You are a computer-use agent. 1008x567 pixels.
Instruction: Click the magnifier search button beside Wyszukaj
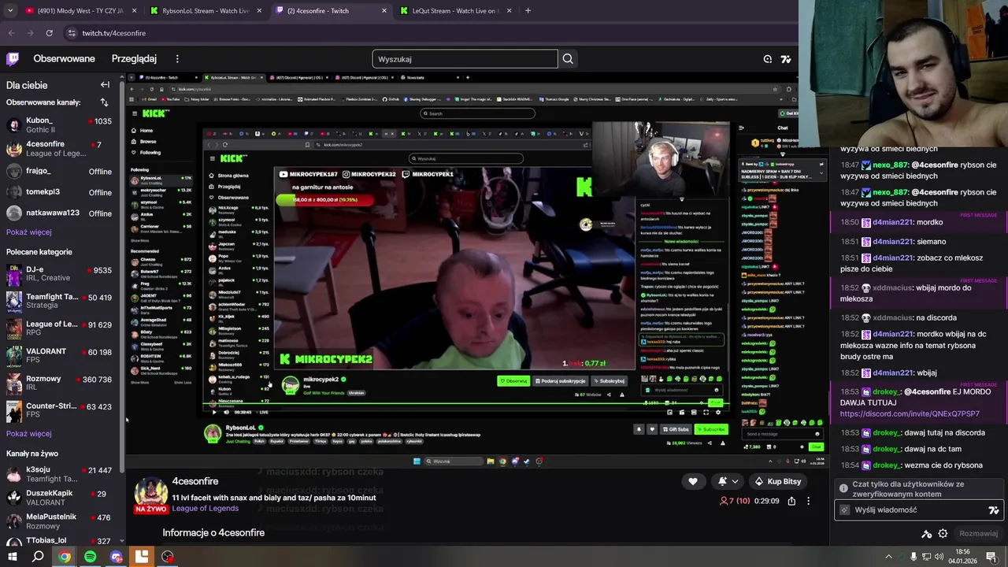point(568,59)
